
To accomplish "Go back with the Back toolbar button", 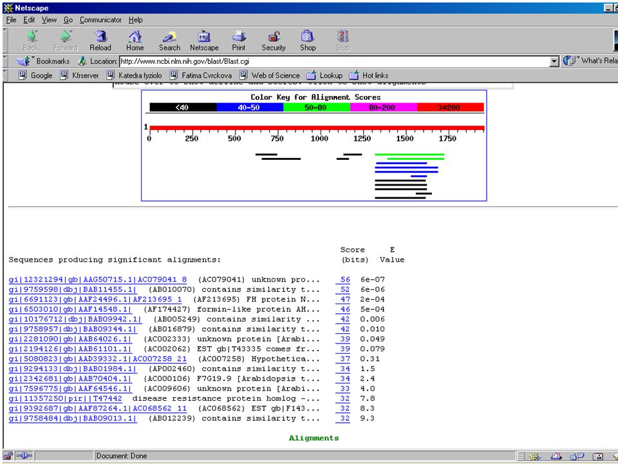I will tap(31, 41).
